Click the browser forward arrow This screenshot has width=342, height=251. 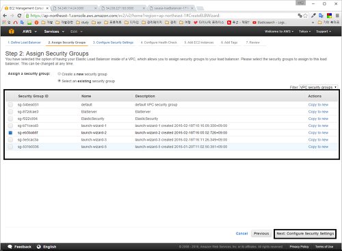click(x=12, y=16)
